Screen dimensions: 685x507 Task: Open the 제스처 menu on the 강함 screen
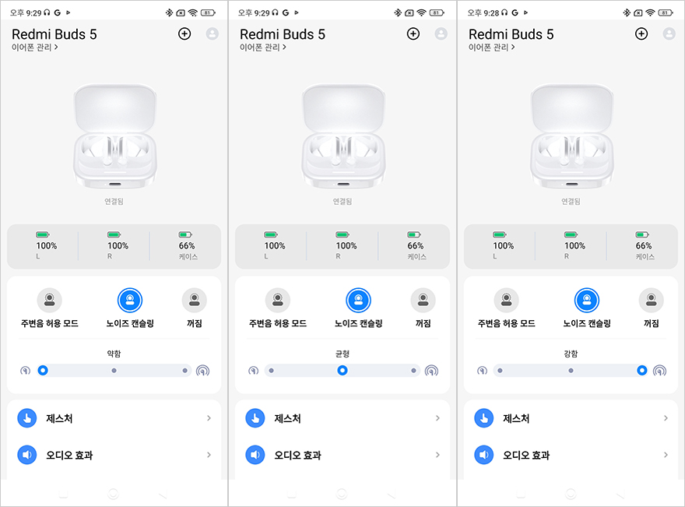tap(571, 418)
